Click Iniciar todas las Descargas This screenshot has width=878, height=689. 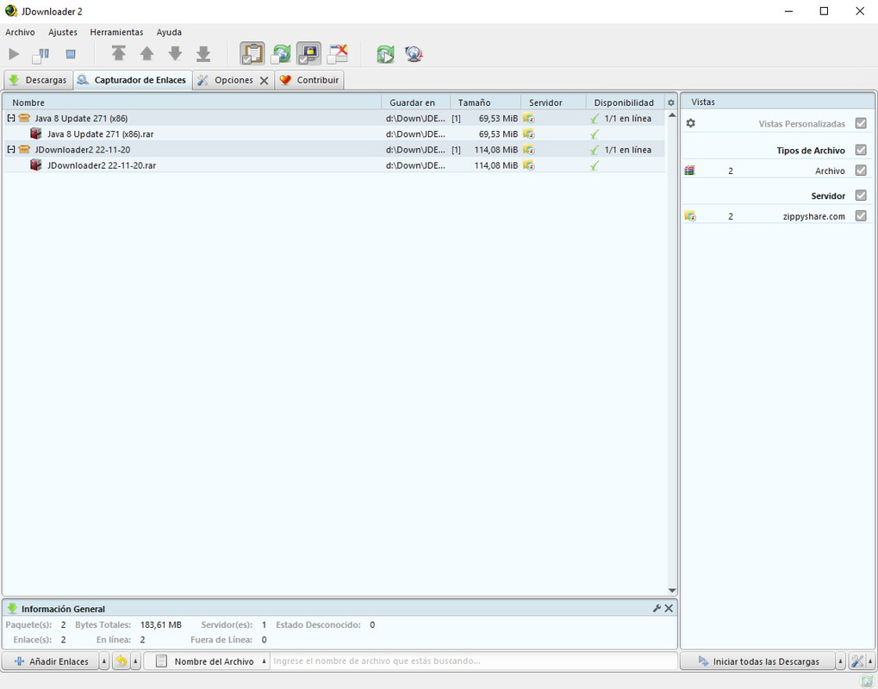point(758,661)
